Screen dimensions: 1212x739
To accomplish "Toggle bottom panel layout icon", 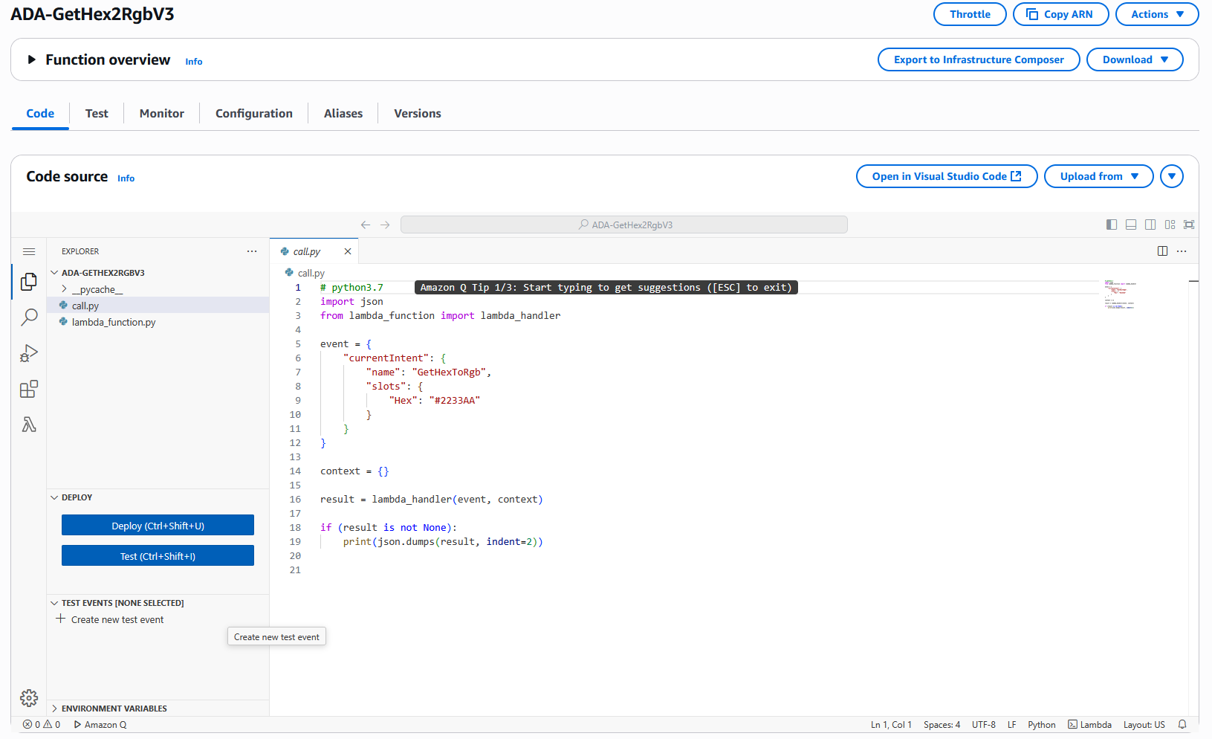I will coord(1131,225).
